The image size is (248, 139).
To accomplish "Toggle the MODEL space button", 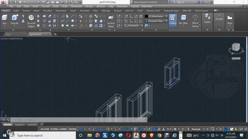I will [x=73, y=129].
